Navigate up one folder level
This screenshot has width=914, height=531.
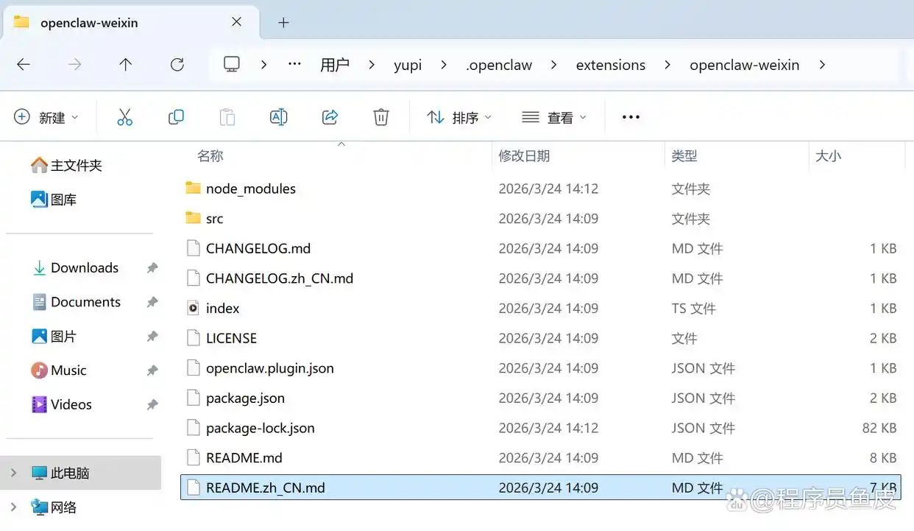(x=125, y=64)
